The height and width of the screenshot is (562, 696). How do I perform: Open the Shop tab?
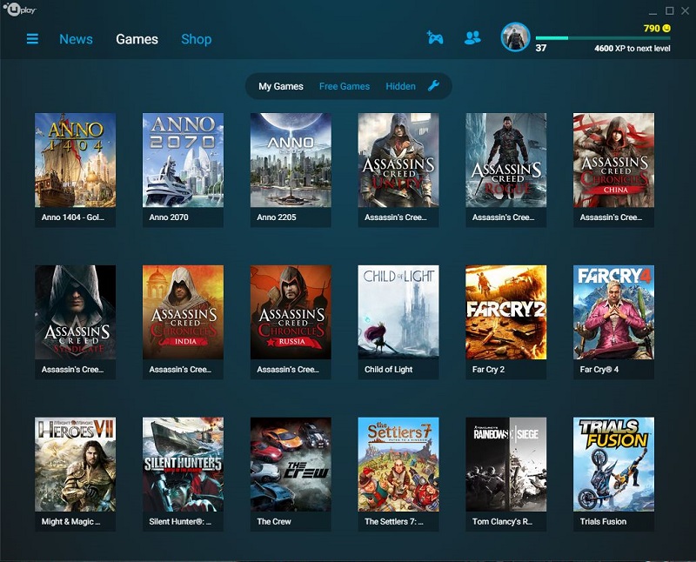point(196,39)
